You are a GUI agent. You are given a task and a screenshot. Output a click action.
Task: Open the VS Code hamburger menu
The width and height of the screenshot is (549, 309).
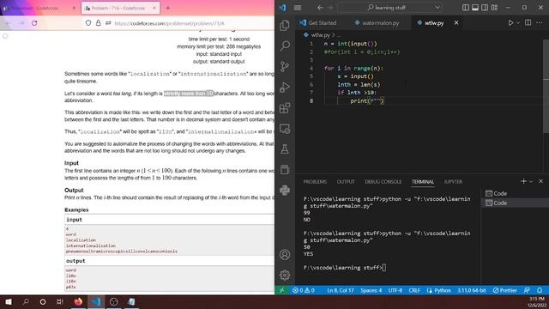tap(298, 8)
